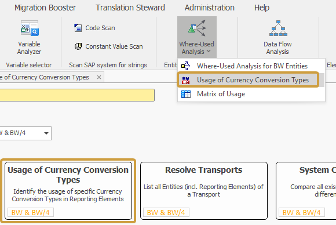Click the Code Scan label text
336x225 pixels.
coord(100,28)
